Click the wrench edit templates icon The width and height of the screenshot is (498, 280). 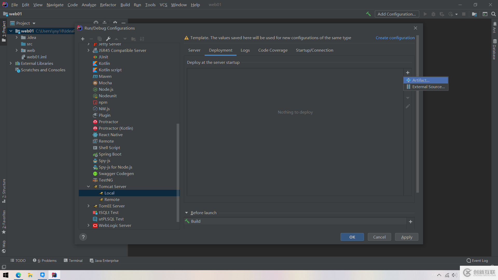click(108, 39)
